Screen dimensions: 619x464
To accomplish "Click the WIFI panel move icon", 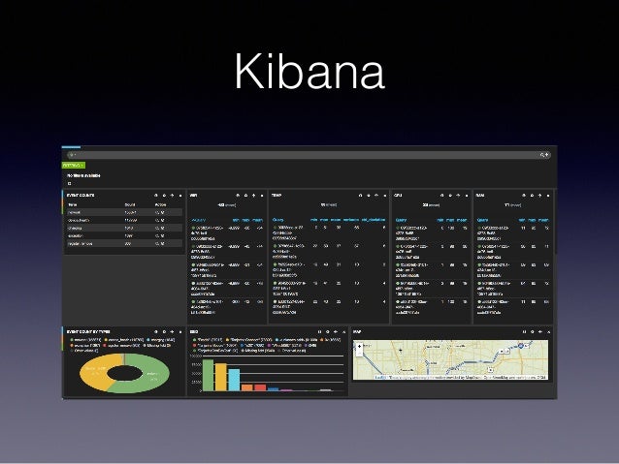I will pos(254,196).
